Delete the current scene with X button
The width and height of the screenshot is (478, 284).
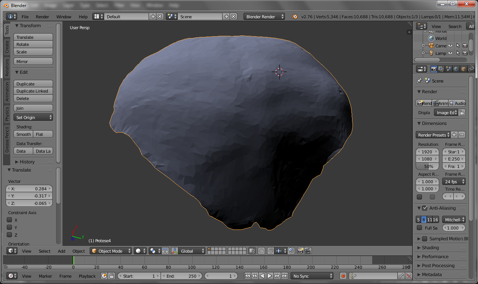pos(233,16)
